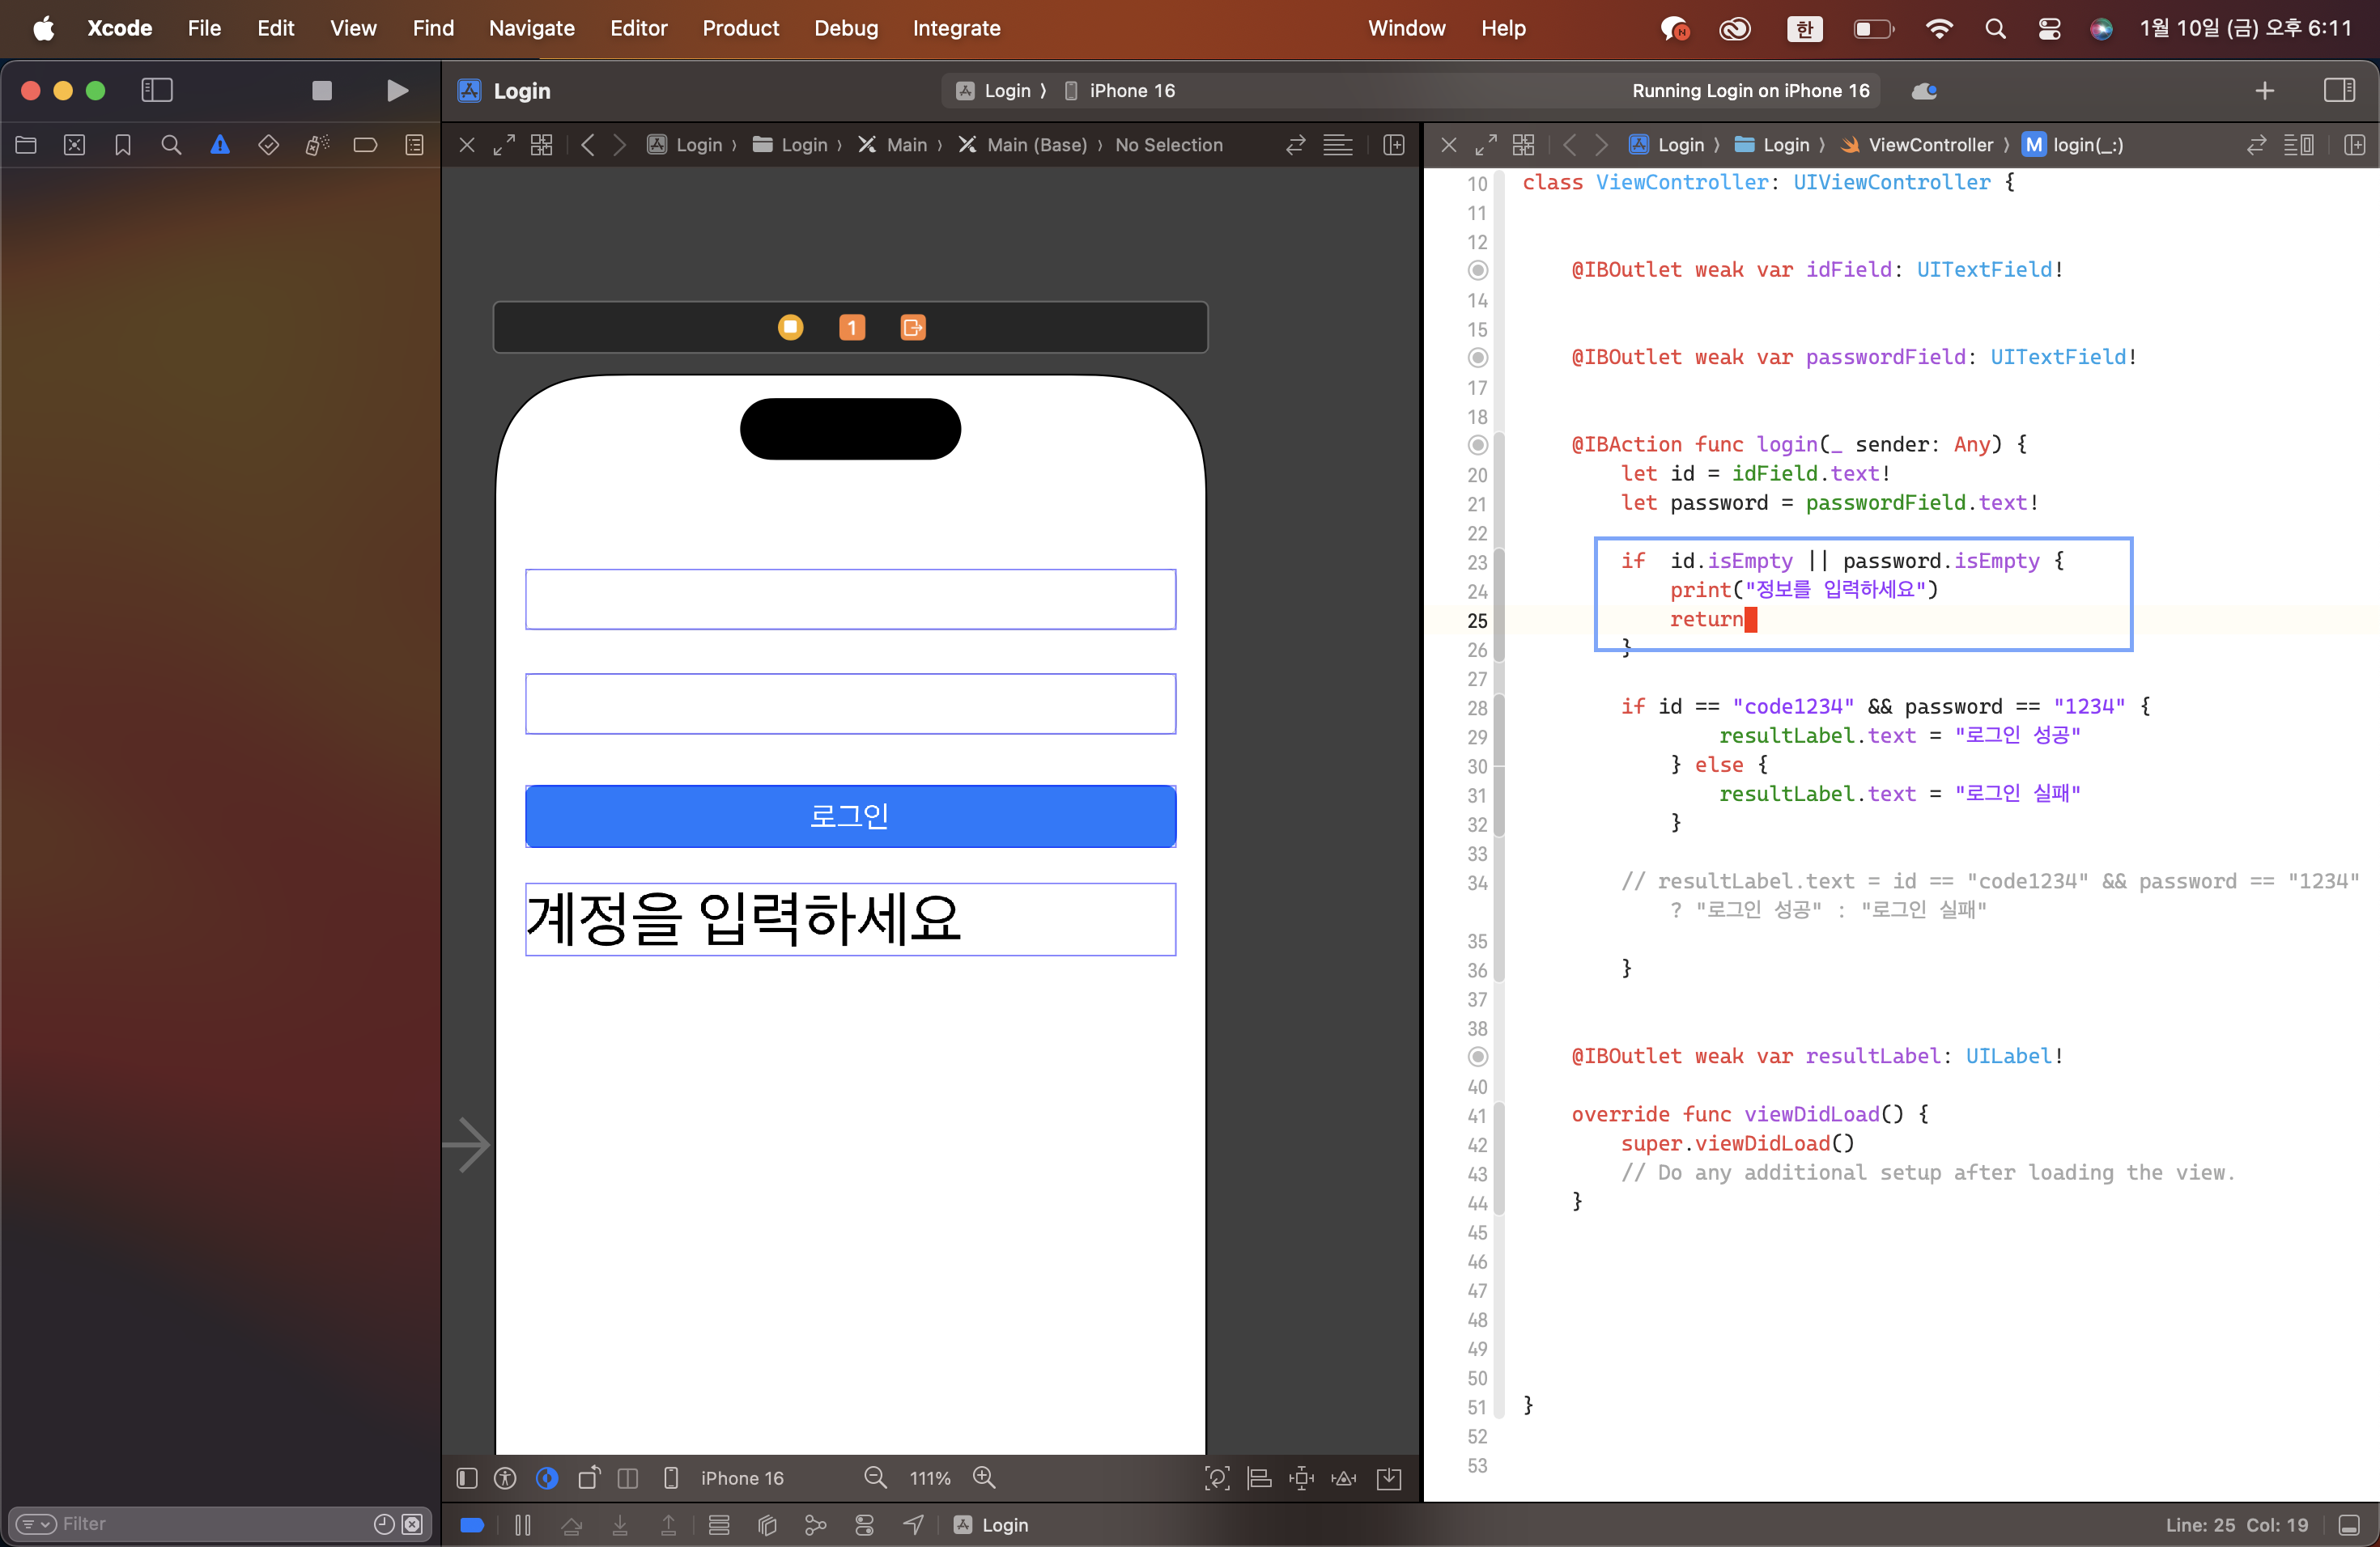Open related items menu in storyboard editor
The height and width of the screenshot is (1547, 2380).
tap(541, 145)
